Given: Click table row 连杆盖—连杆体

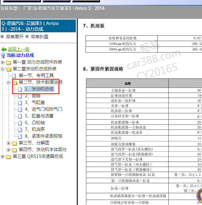Looking at the screenshot, I should 144,101.
